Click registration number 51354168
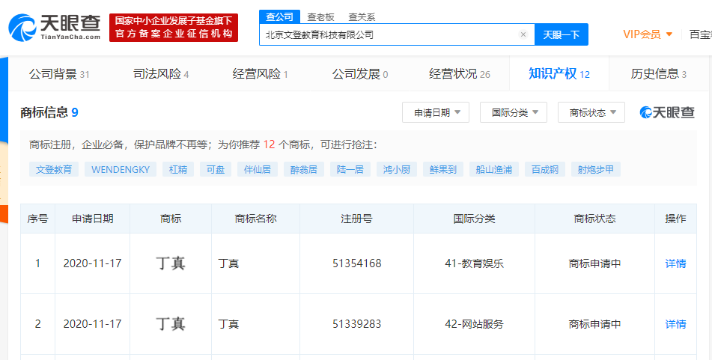 (x=356, y=263)
